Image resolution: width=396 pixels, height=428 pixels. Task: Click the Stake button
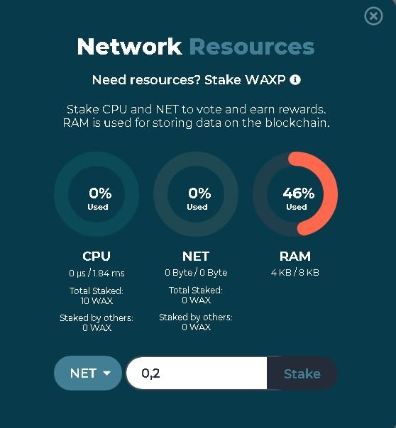tap(302, 373)
